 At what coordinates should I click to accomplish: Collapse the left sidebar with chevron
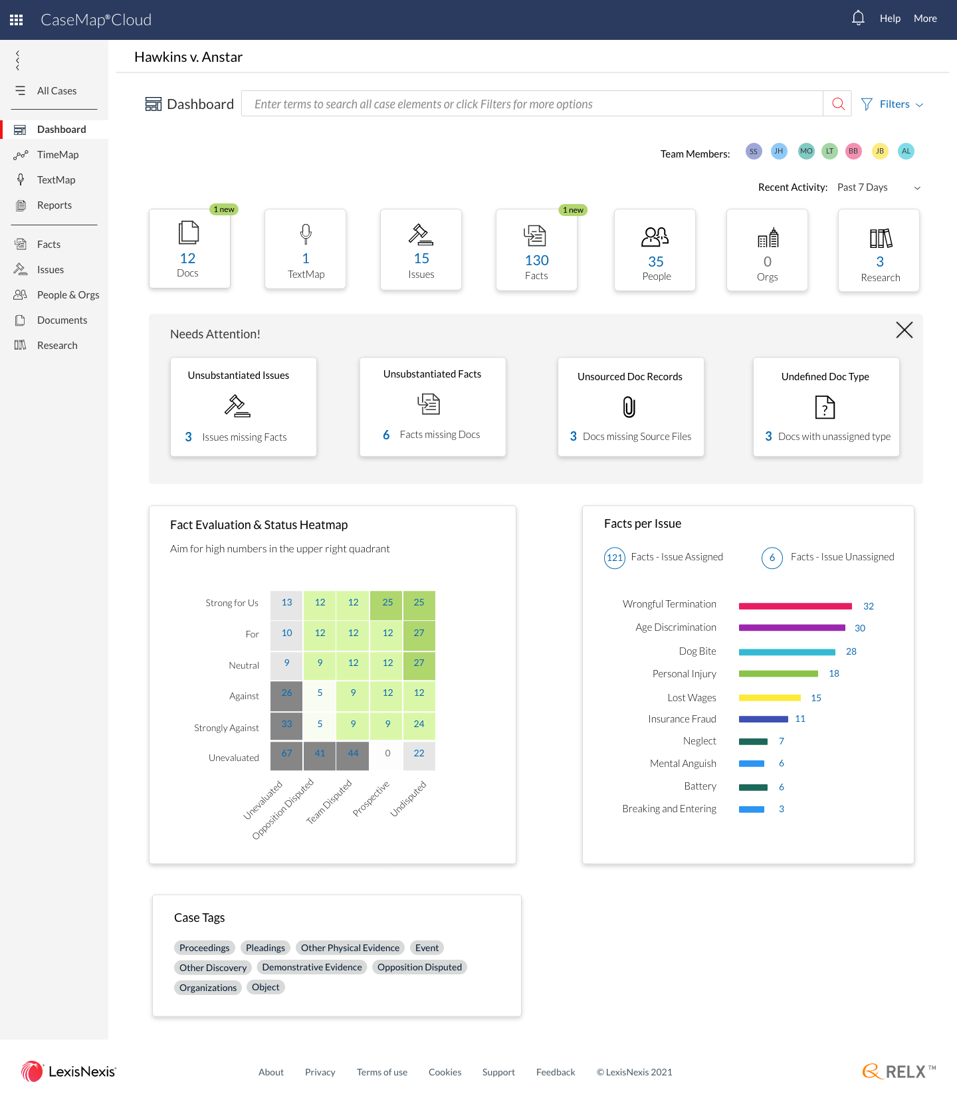point(18,60)
